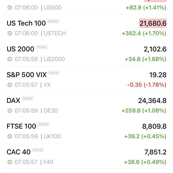
Task: Open the US 2000 index entry
Action: 86,53
